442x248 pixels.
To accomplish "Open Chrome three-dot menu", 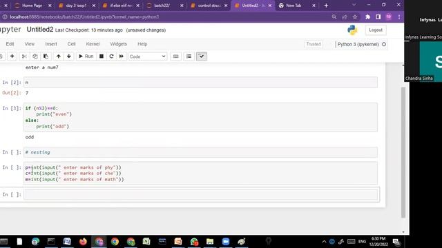I will (399, 17).
